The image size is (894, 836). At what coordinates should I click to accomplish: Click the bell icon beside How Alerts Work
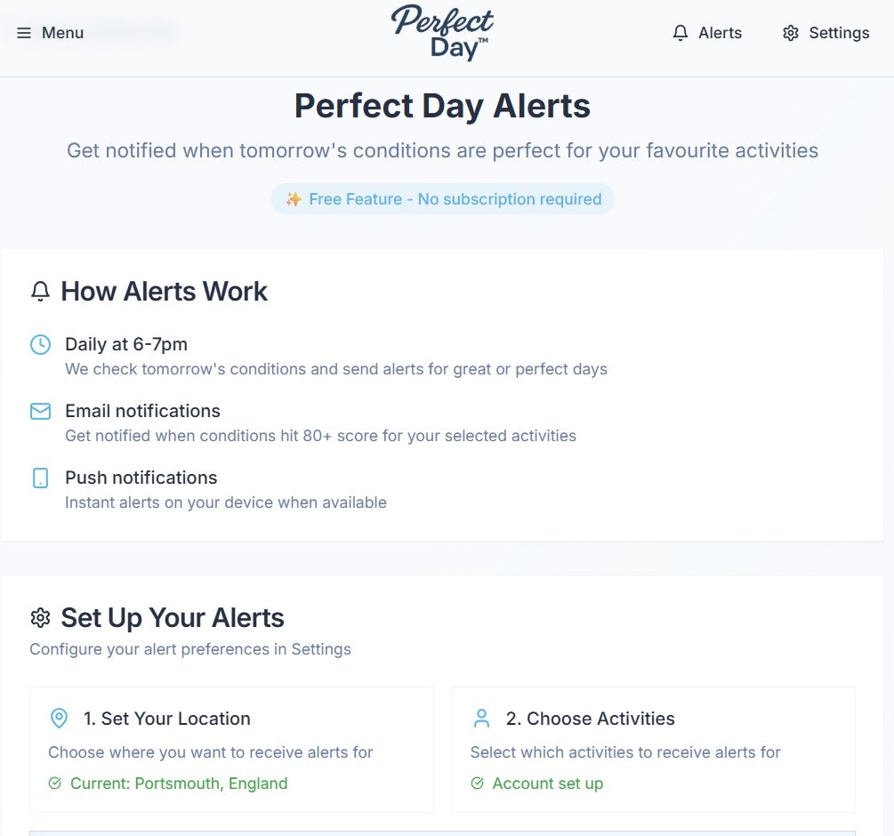tap(39, 291)
